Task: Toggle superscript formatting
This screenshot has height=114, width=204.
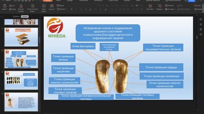Action: pos(96,9)
